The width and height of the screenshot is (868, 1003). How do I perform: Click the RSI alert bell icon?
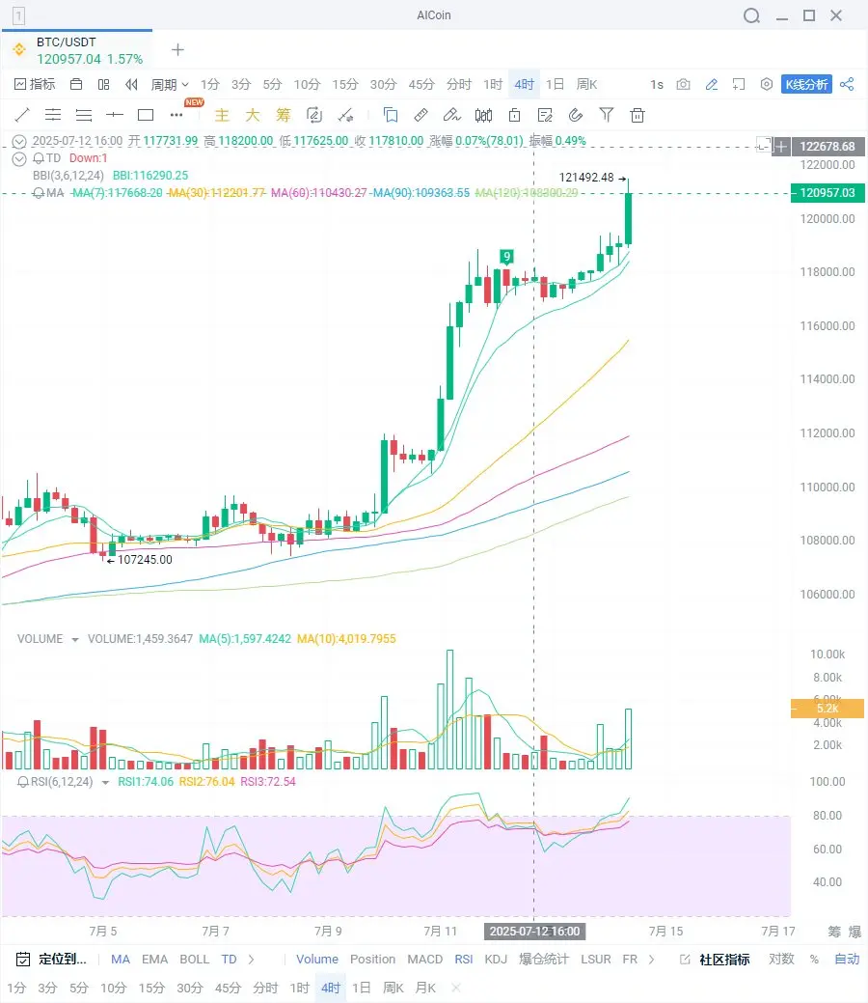pyautogui.click(x=23, y=782)
